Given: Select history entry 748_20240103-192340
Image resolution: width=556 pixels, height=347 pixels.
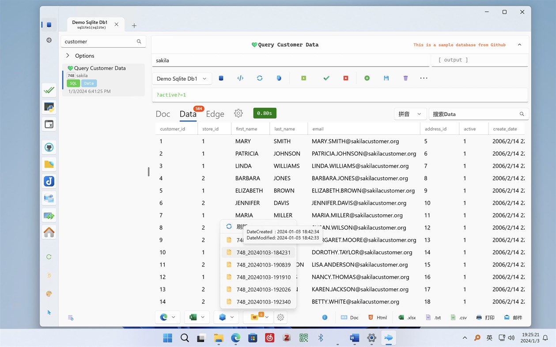Looking at the screenshot, I should pyautogui.click(x=258, y=302).
